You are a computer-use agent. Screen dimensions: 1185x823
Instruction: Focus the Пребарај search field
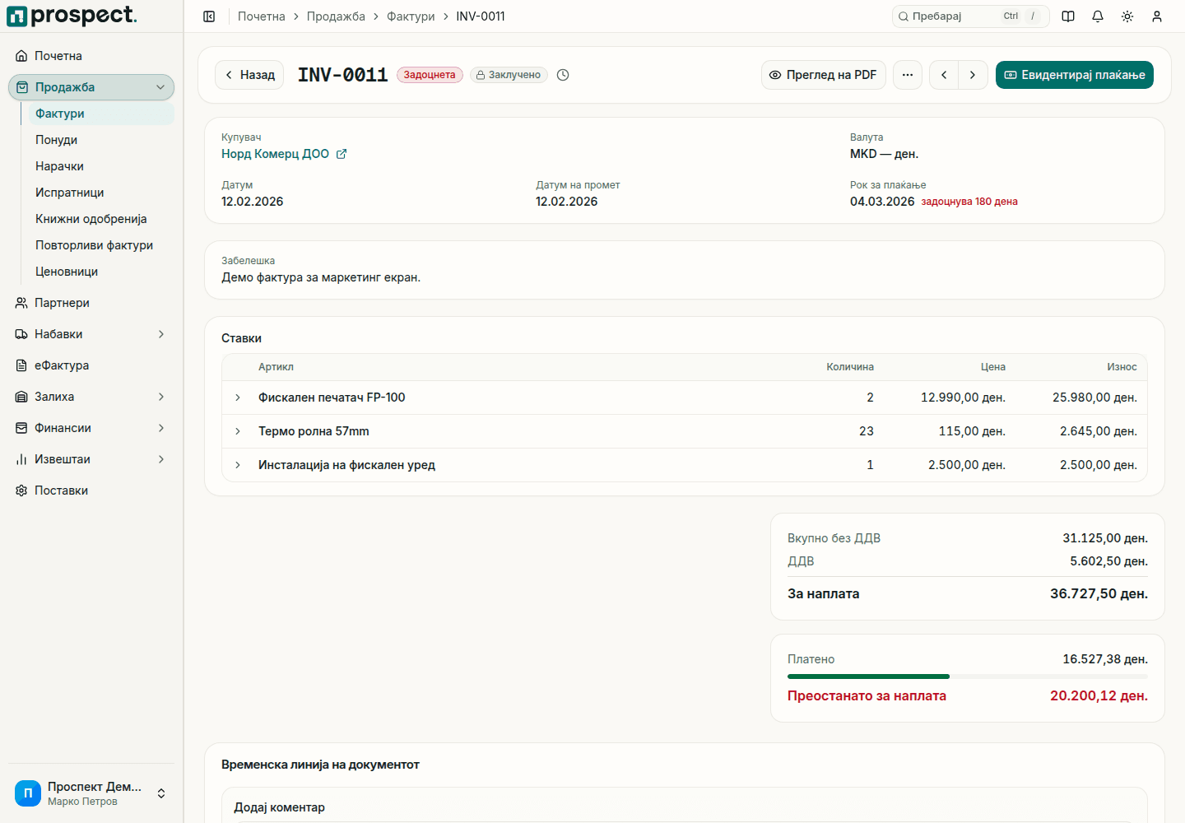point(971,16)
